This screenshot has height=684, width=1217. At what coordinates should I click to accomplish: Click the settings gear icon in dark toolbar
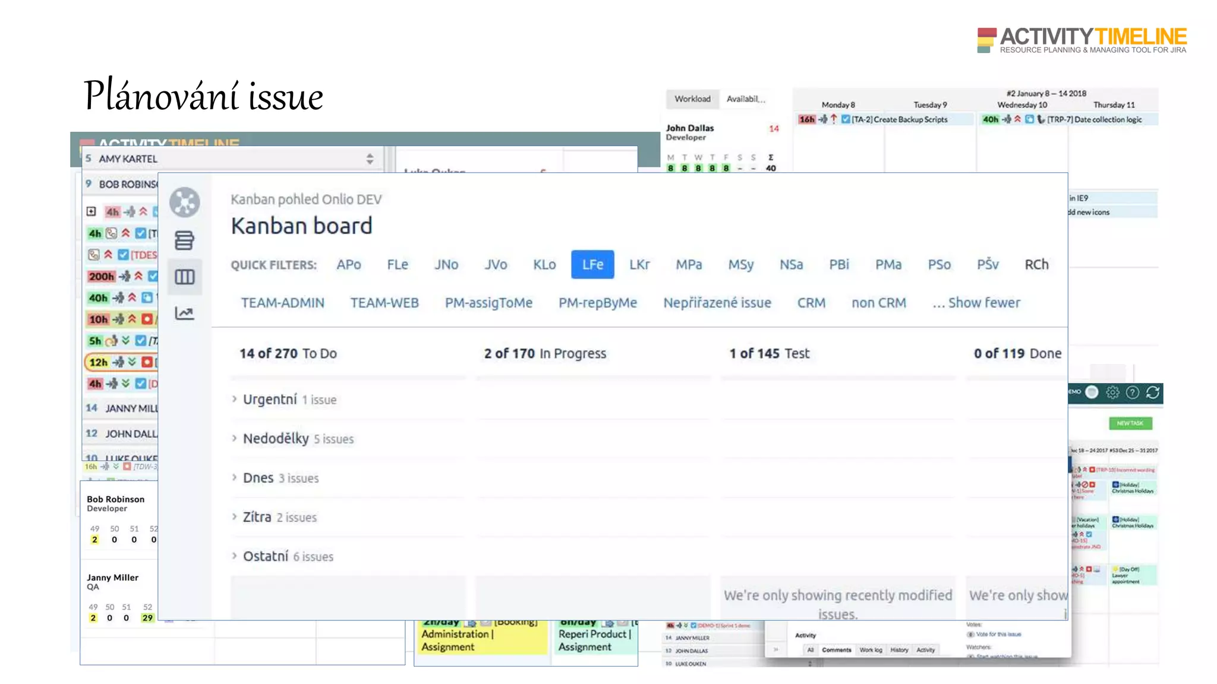point(1112,392)
